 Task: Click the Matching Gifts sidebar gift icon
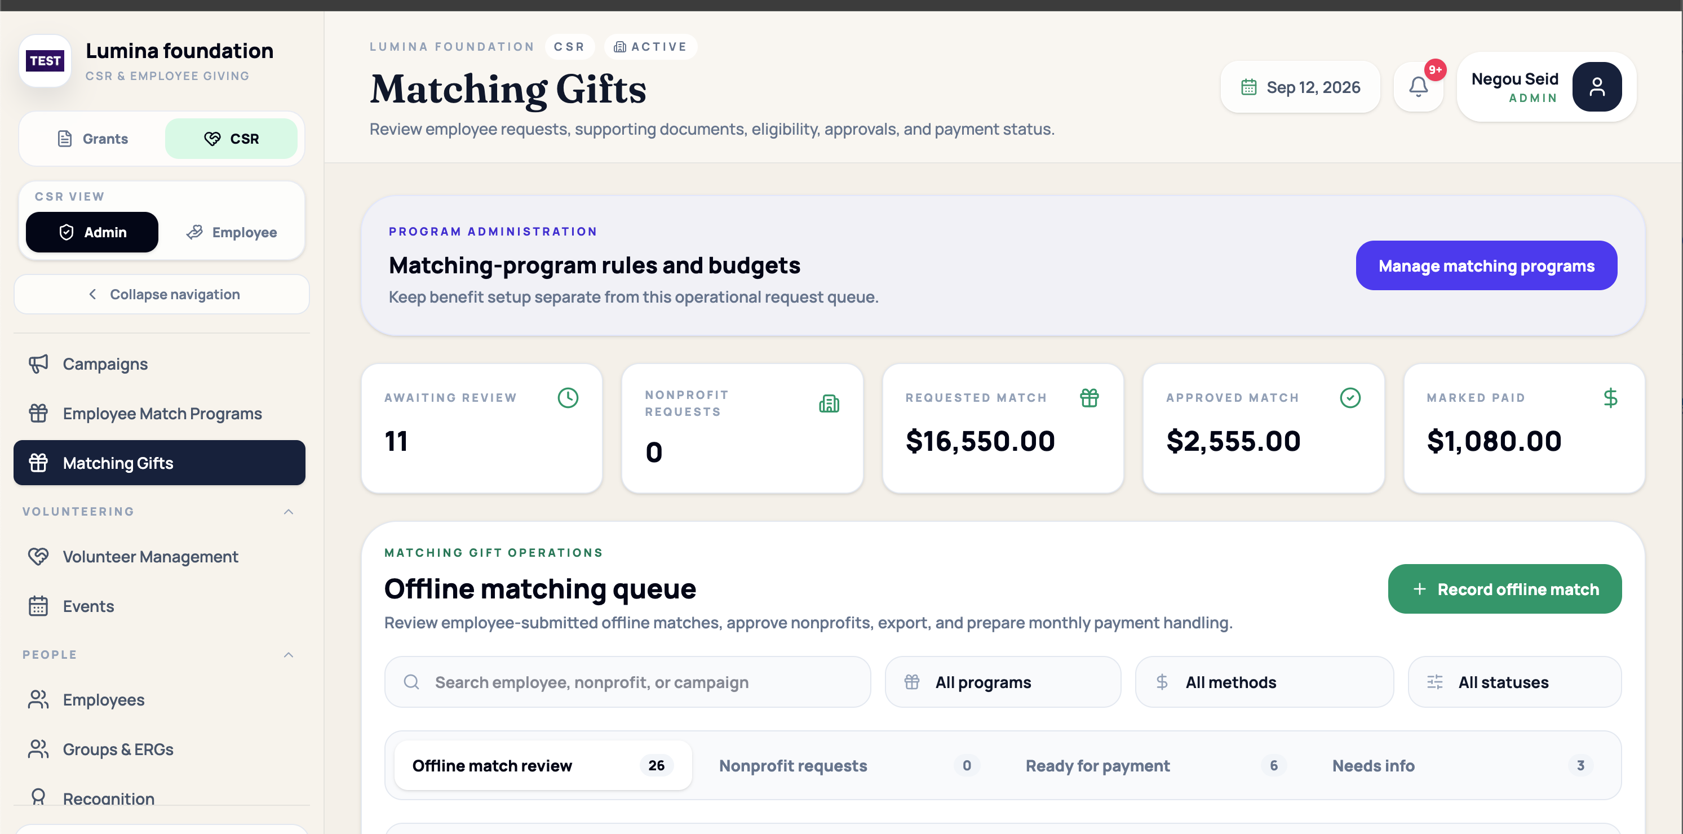(x=38, y=463)
